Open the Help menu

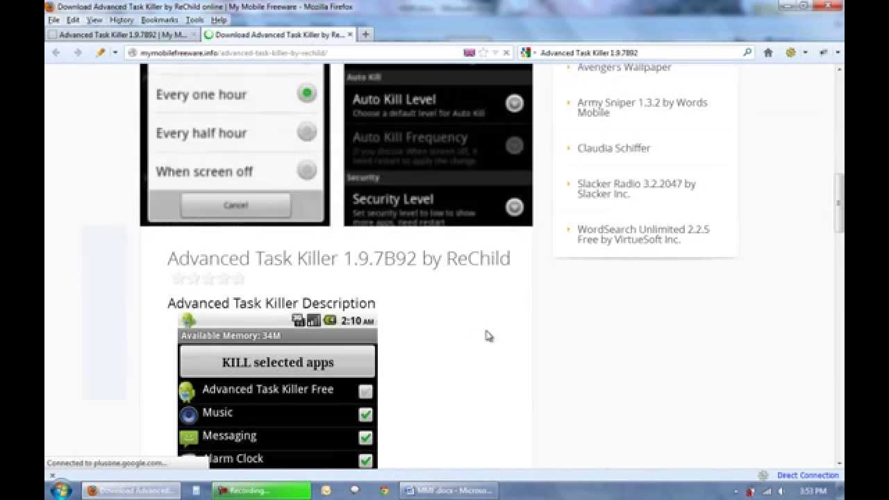pos(219,20)
